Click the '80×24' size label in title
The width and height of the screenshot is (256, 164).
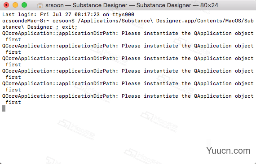[x=209, y=5]
